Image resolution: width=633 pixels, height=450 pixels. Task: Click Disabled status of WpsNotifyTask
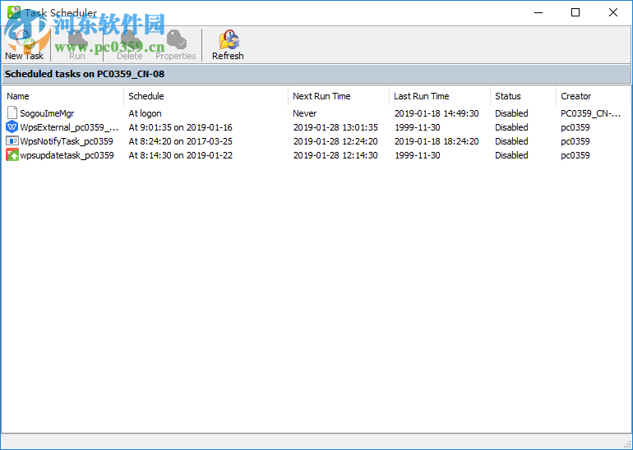511,141
